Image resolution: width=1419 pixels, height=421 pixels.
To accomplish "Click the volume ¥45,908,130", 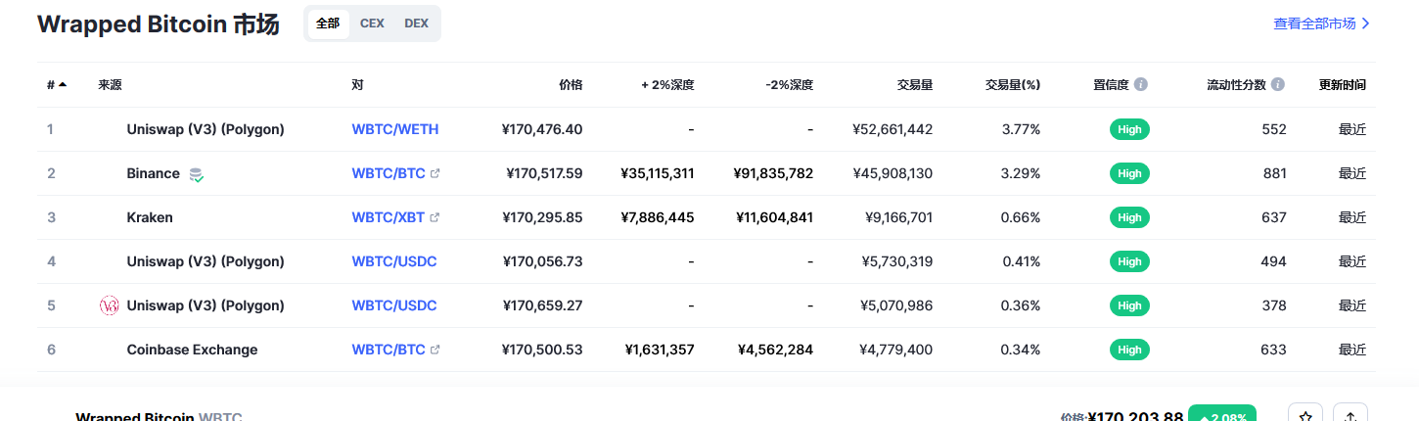I will click(x=893, y=173).
